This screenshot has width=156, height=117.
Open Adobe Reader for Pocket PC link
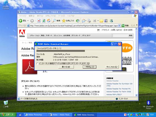coord(119,89)
